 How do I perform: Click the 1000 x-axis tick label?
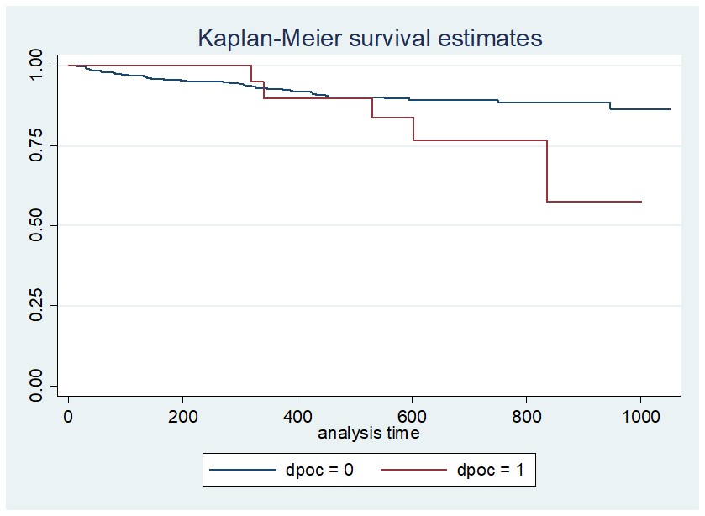640,418
